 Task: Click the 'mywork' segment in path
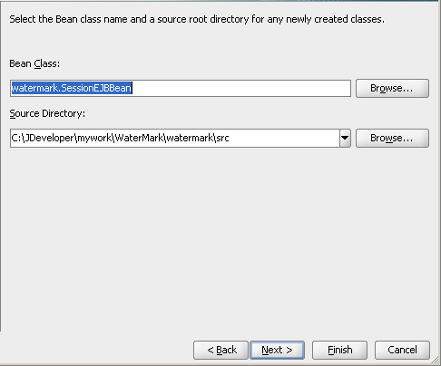pos(94,139)
